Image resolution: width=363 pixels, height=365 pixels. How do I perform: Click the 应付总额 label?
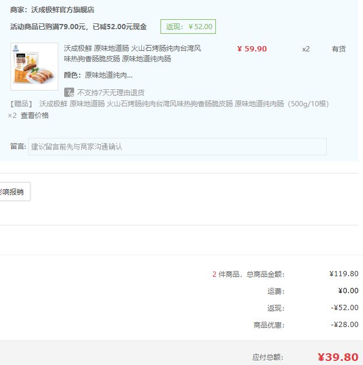pos(268,357)
